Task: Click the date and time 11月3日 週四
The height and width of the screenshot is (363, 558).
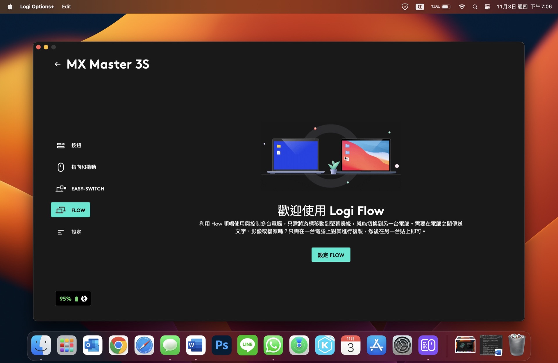Action: (x=524, y=7)
